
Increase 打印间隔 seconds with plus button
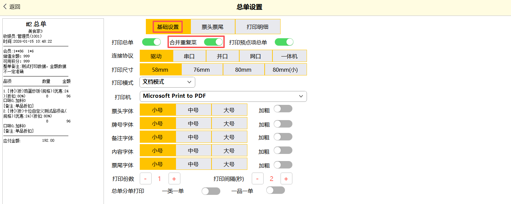(286, 178)
